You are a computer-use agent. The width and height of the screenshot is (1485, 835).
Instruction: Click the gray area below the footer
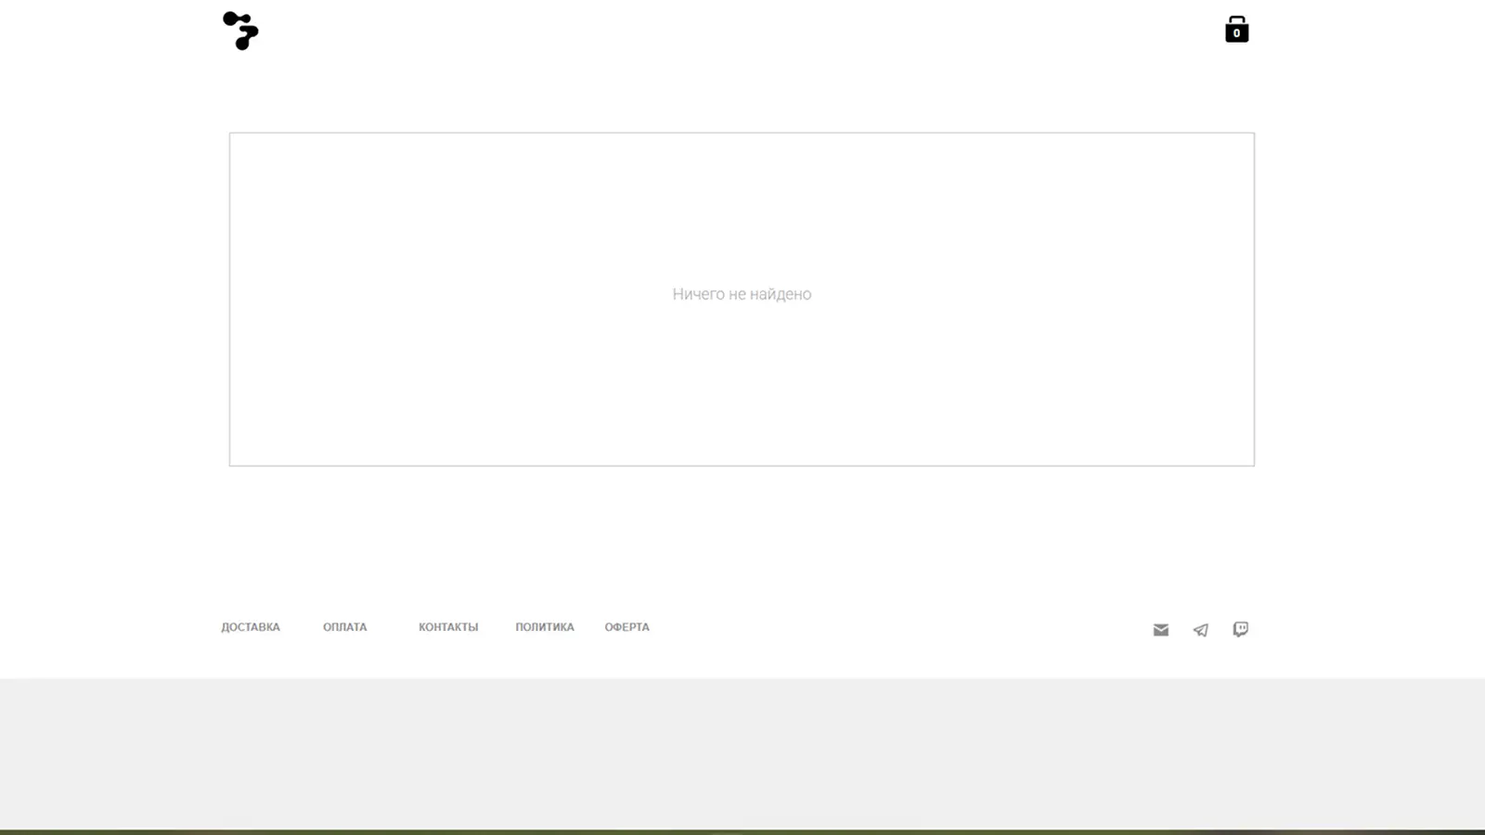click(x=742, y=751)
